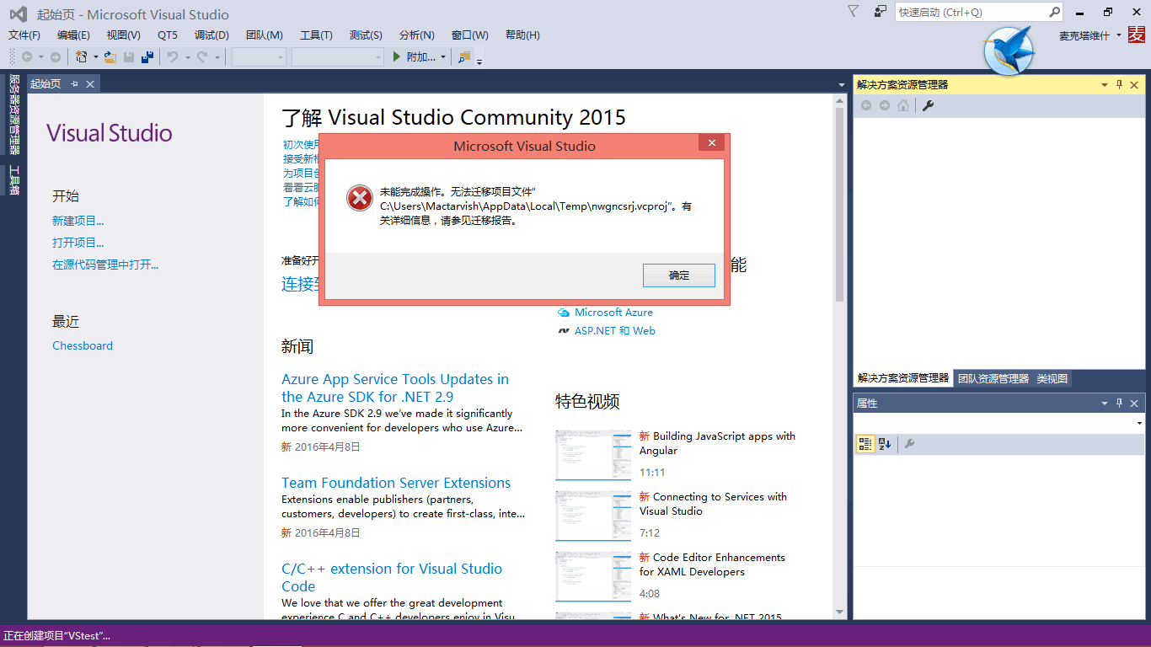This screenshot has height=647, width=1151.
Task: Open the solution platform combo box
Action: click(x=338, y=56)
